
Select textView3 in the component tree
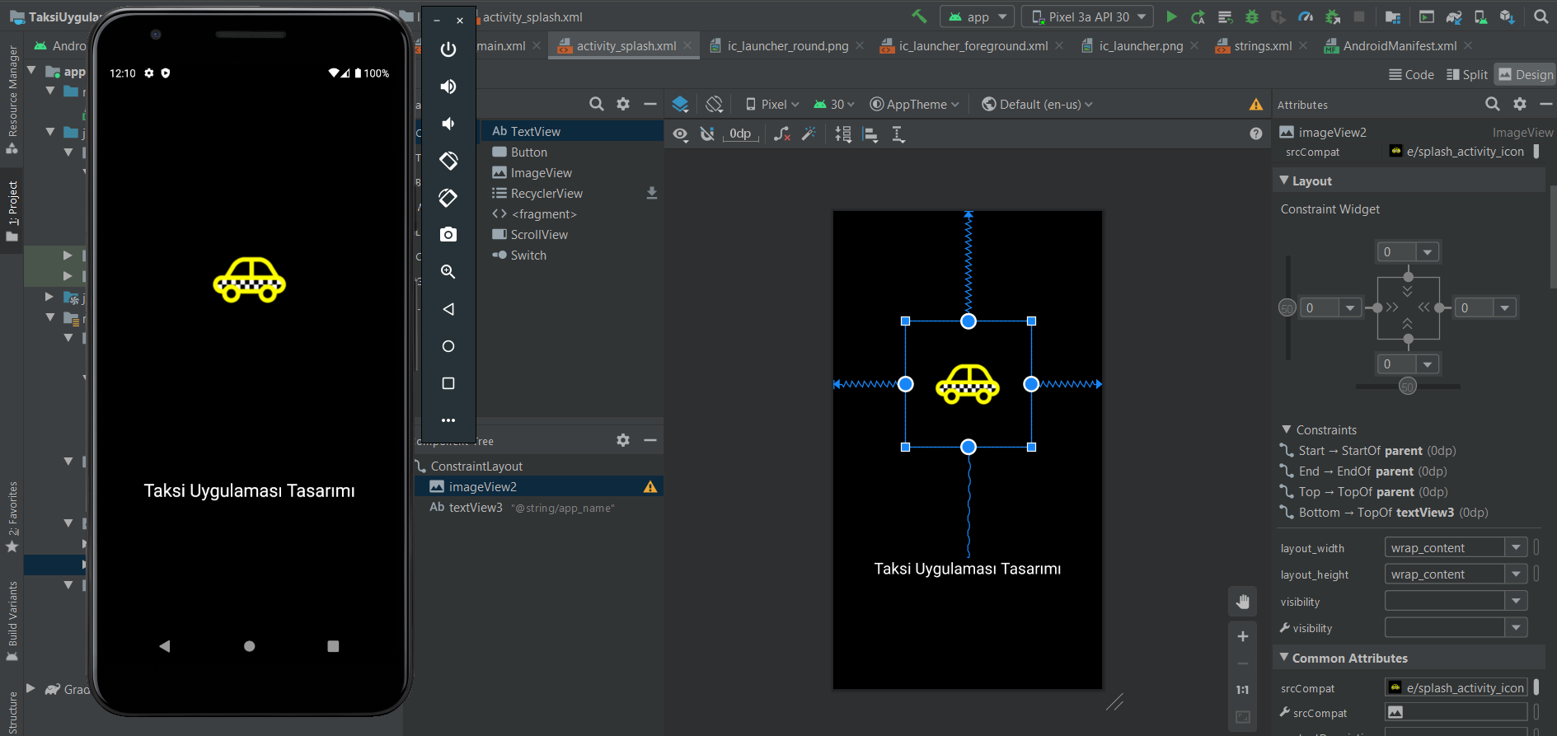point(476,508)
